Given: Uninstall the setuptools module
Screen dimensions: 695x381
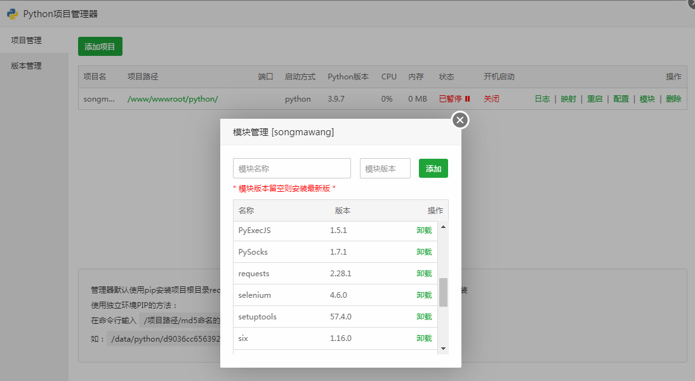Looking at the screenshot, I should (424, 317).
